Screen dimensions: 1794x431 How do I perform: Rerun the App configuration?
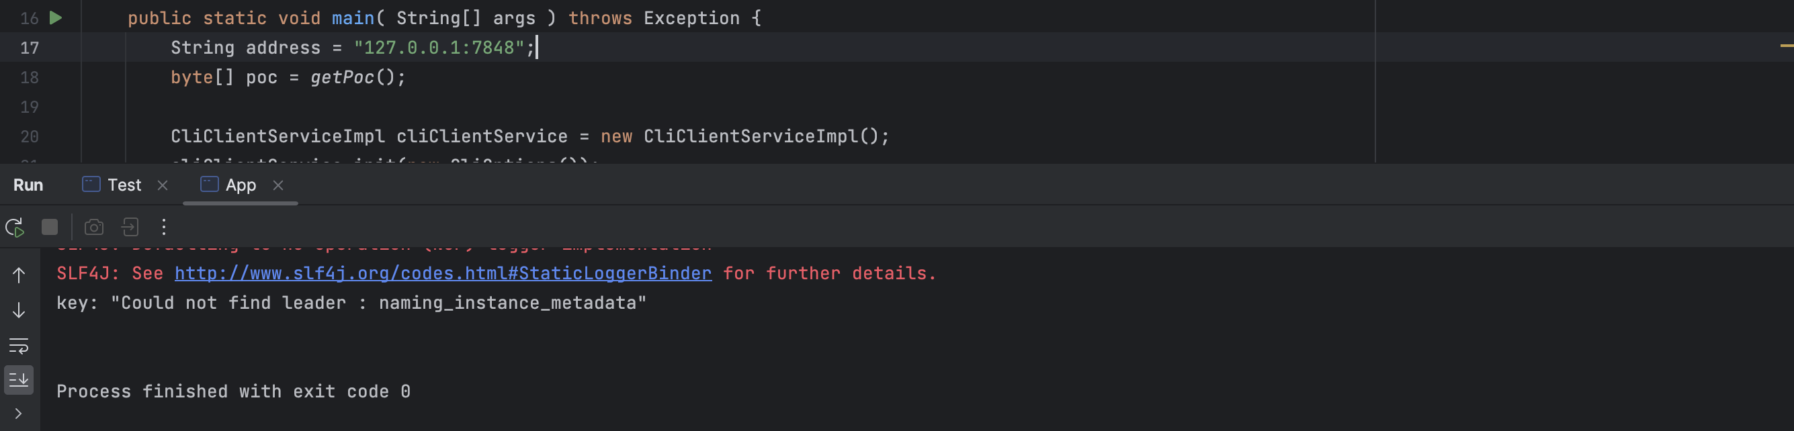(15, 227)
